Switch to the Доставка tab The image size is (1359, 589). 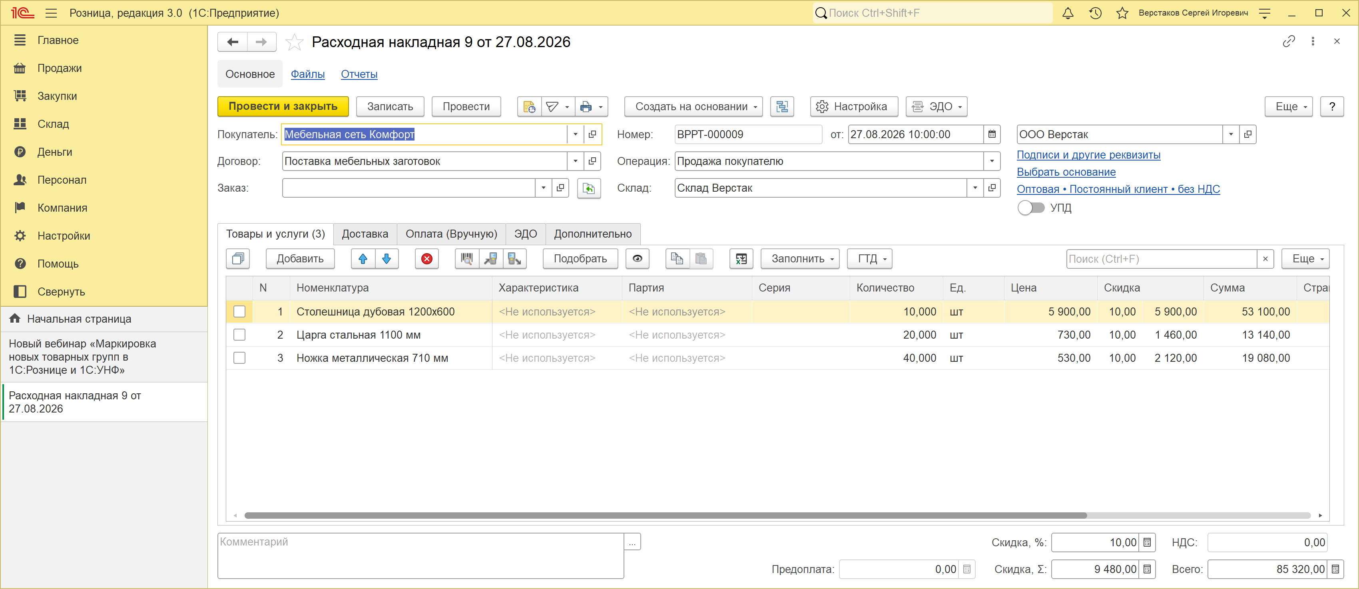pos(365,234)
